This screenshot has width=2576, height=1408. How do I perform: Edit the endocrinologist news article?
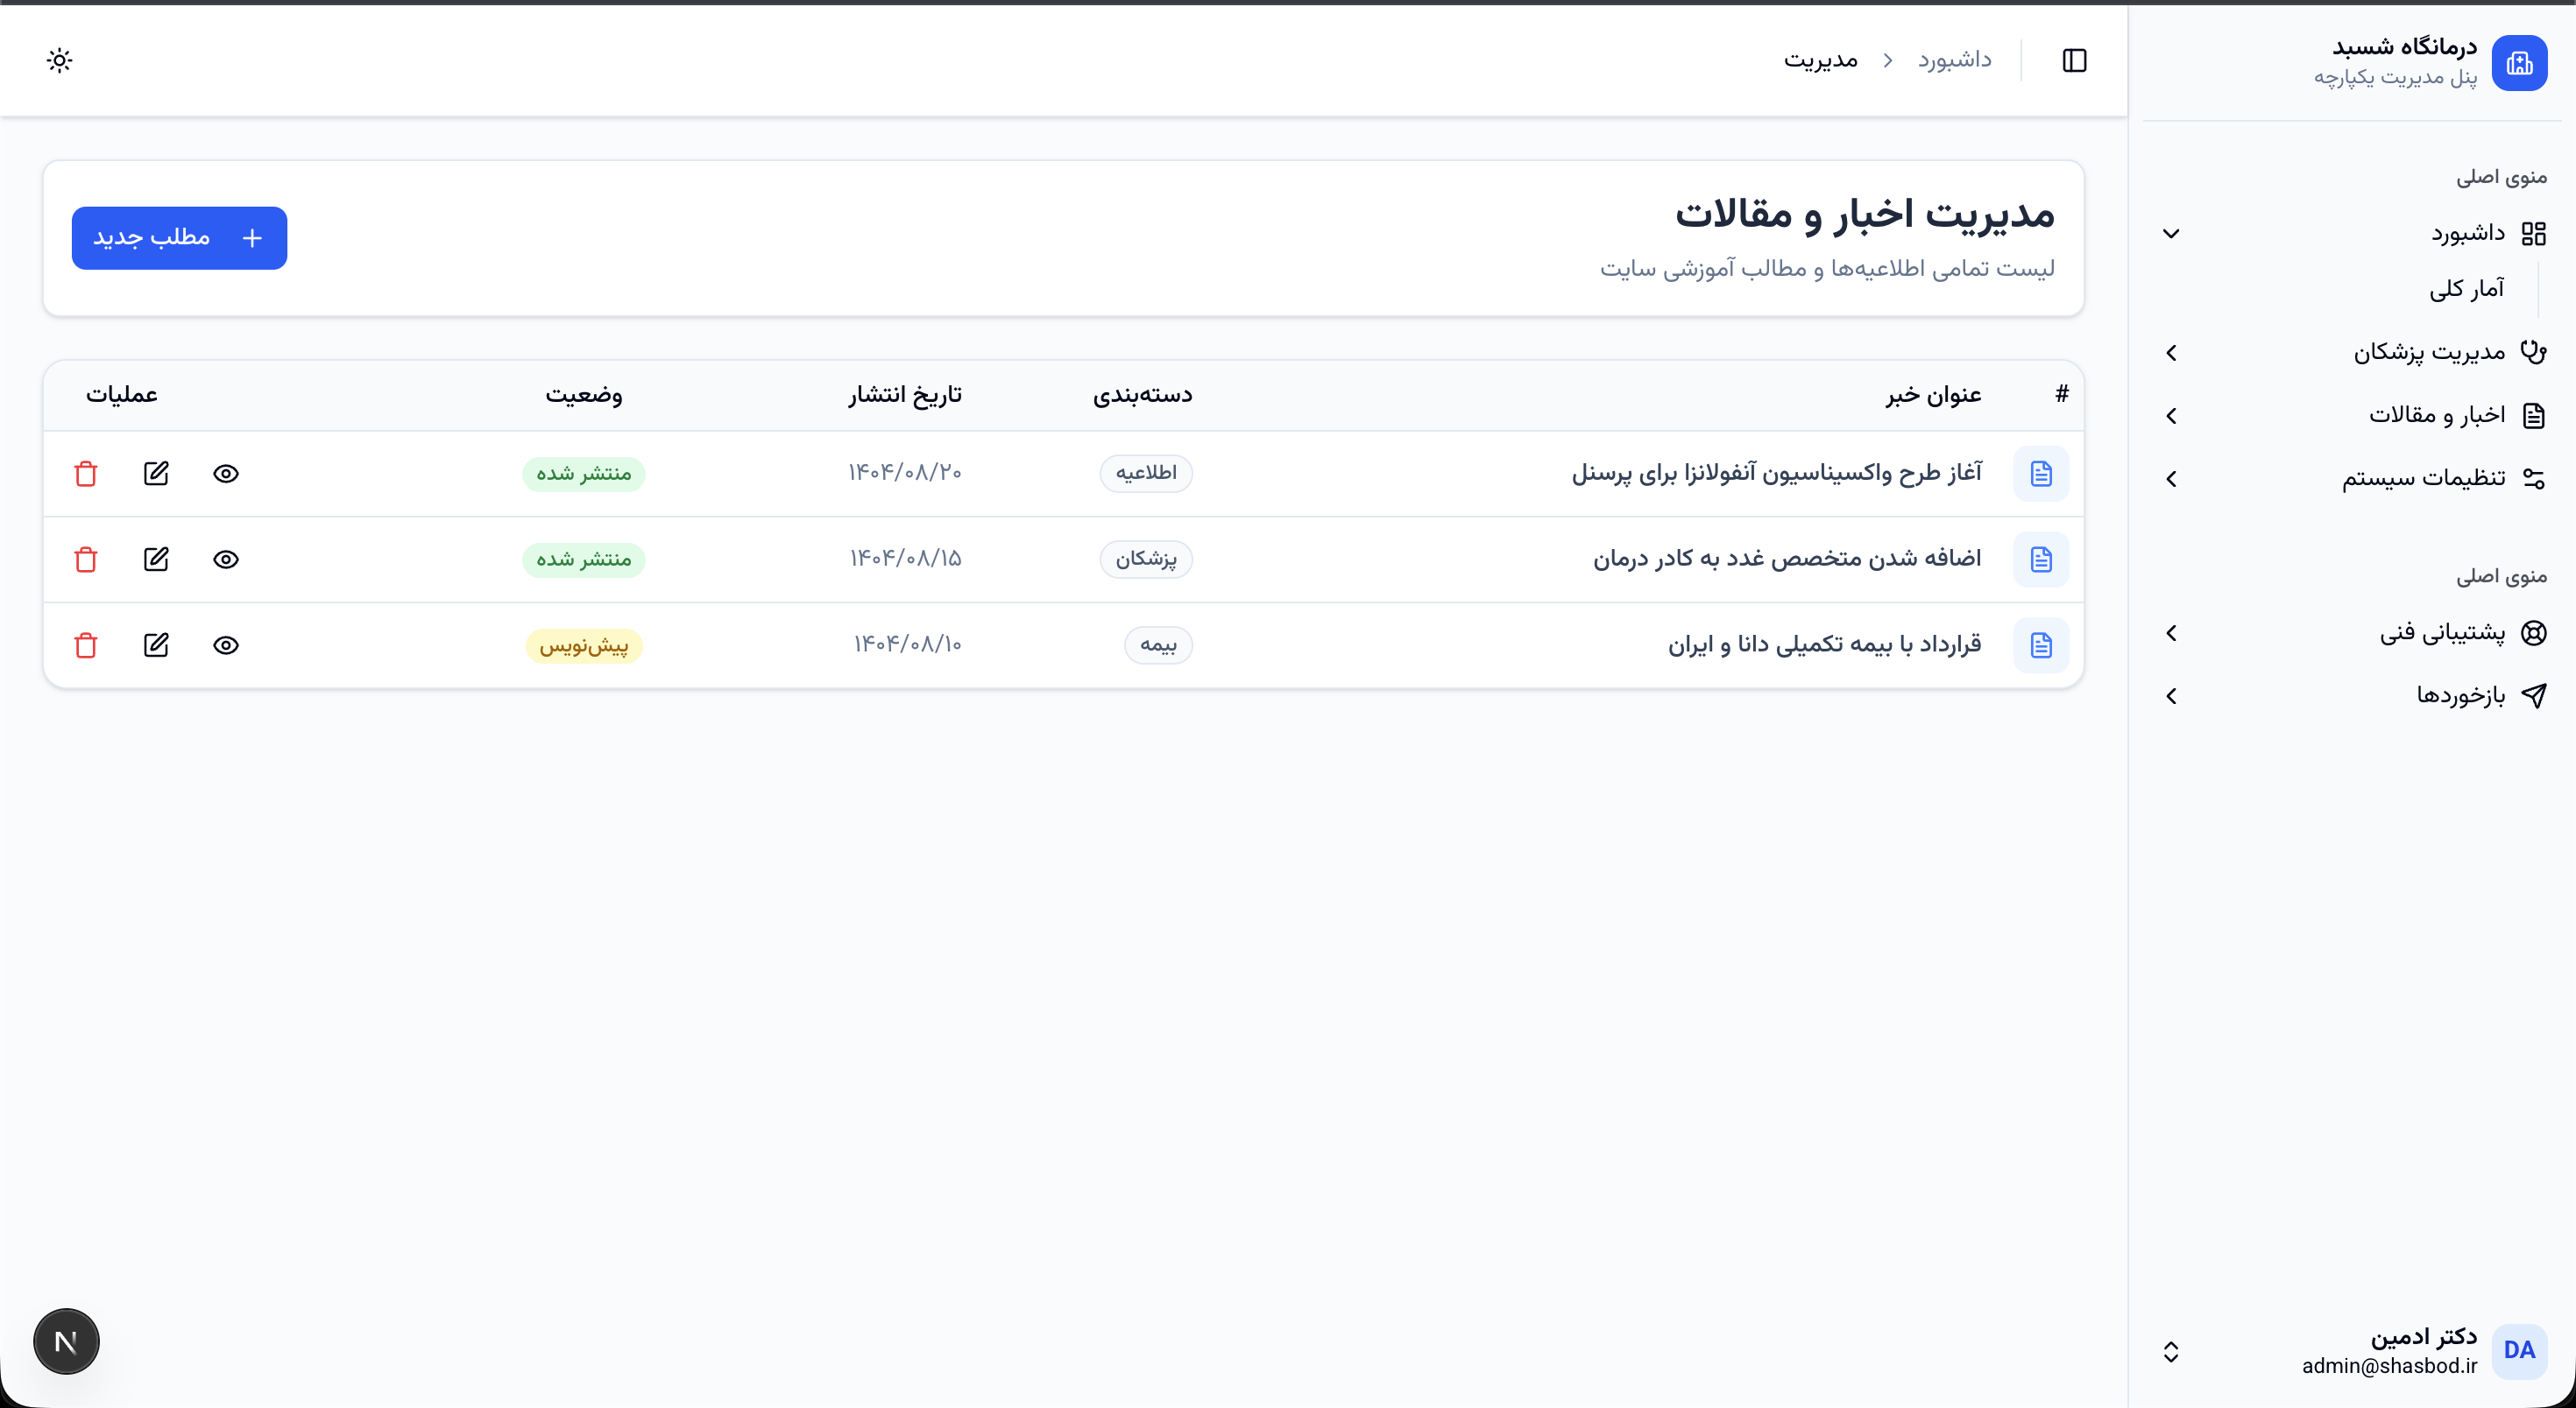(x=156, y=560)
